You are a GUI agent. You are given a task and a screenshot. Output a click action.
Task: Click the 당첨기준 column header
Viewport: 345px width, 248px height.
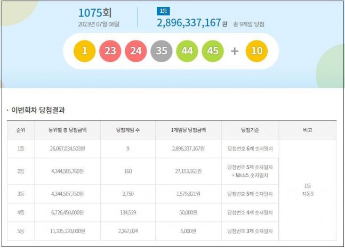coord(249,130)
